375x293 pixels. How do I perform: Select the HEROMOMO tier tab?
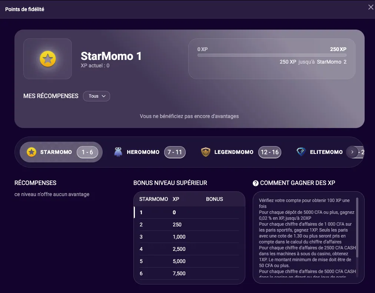click(x=150, y=152)
